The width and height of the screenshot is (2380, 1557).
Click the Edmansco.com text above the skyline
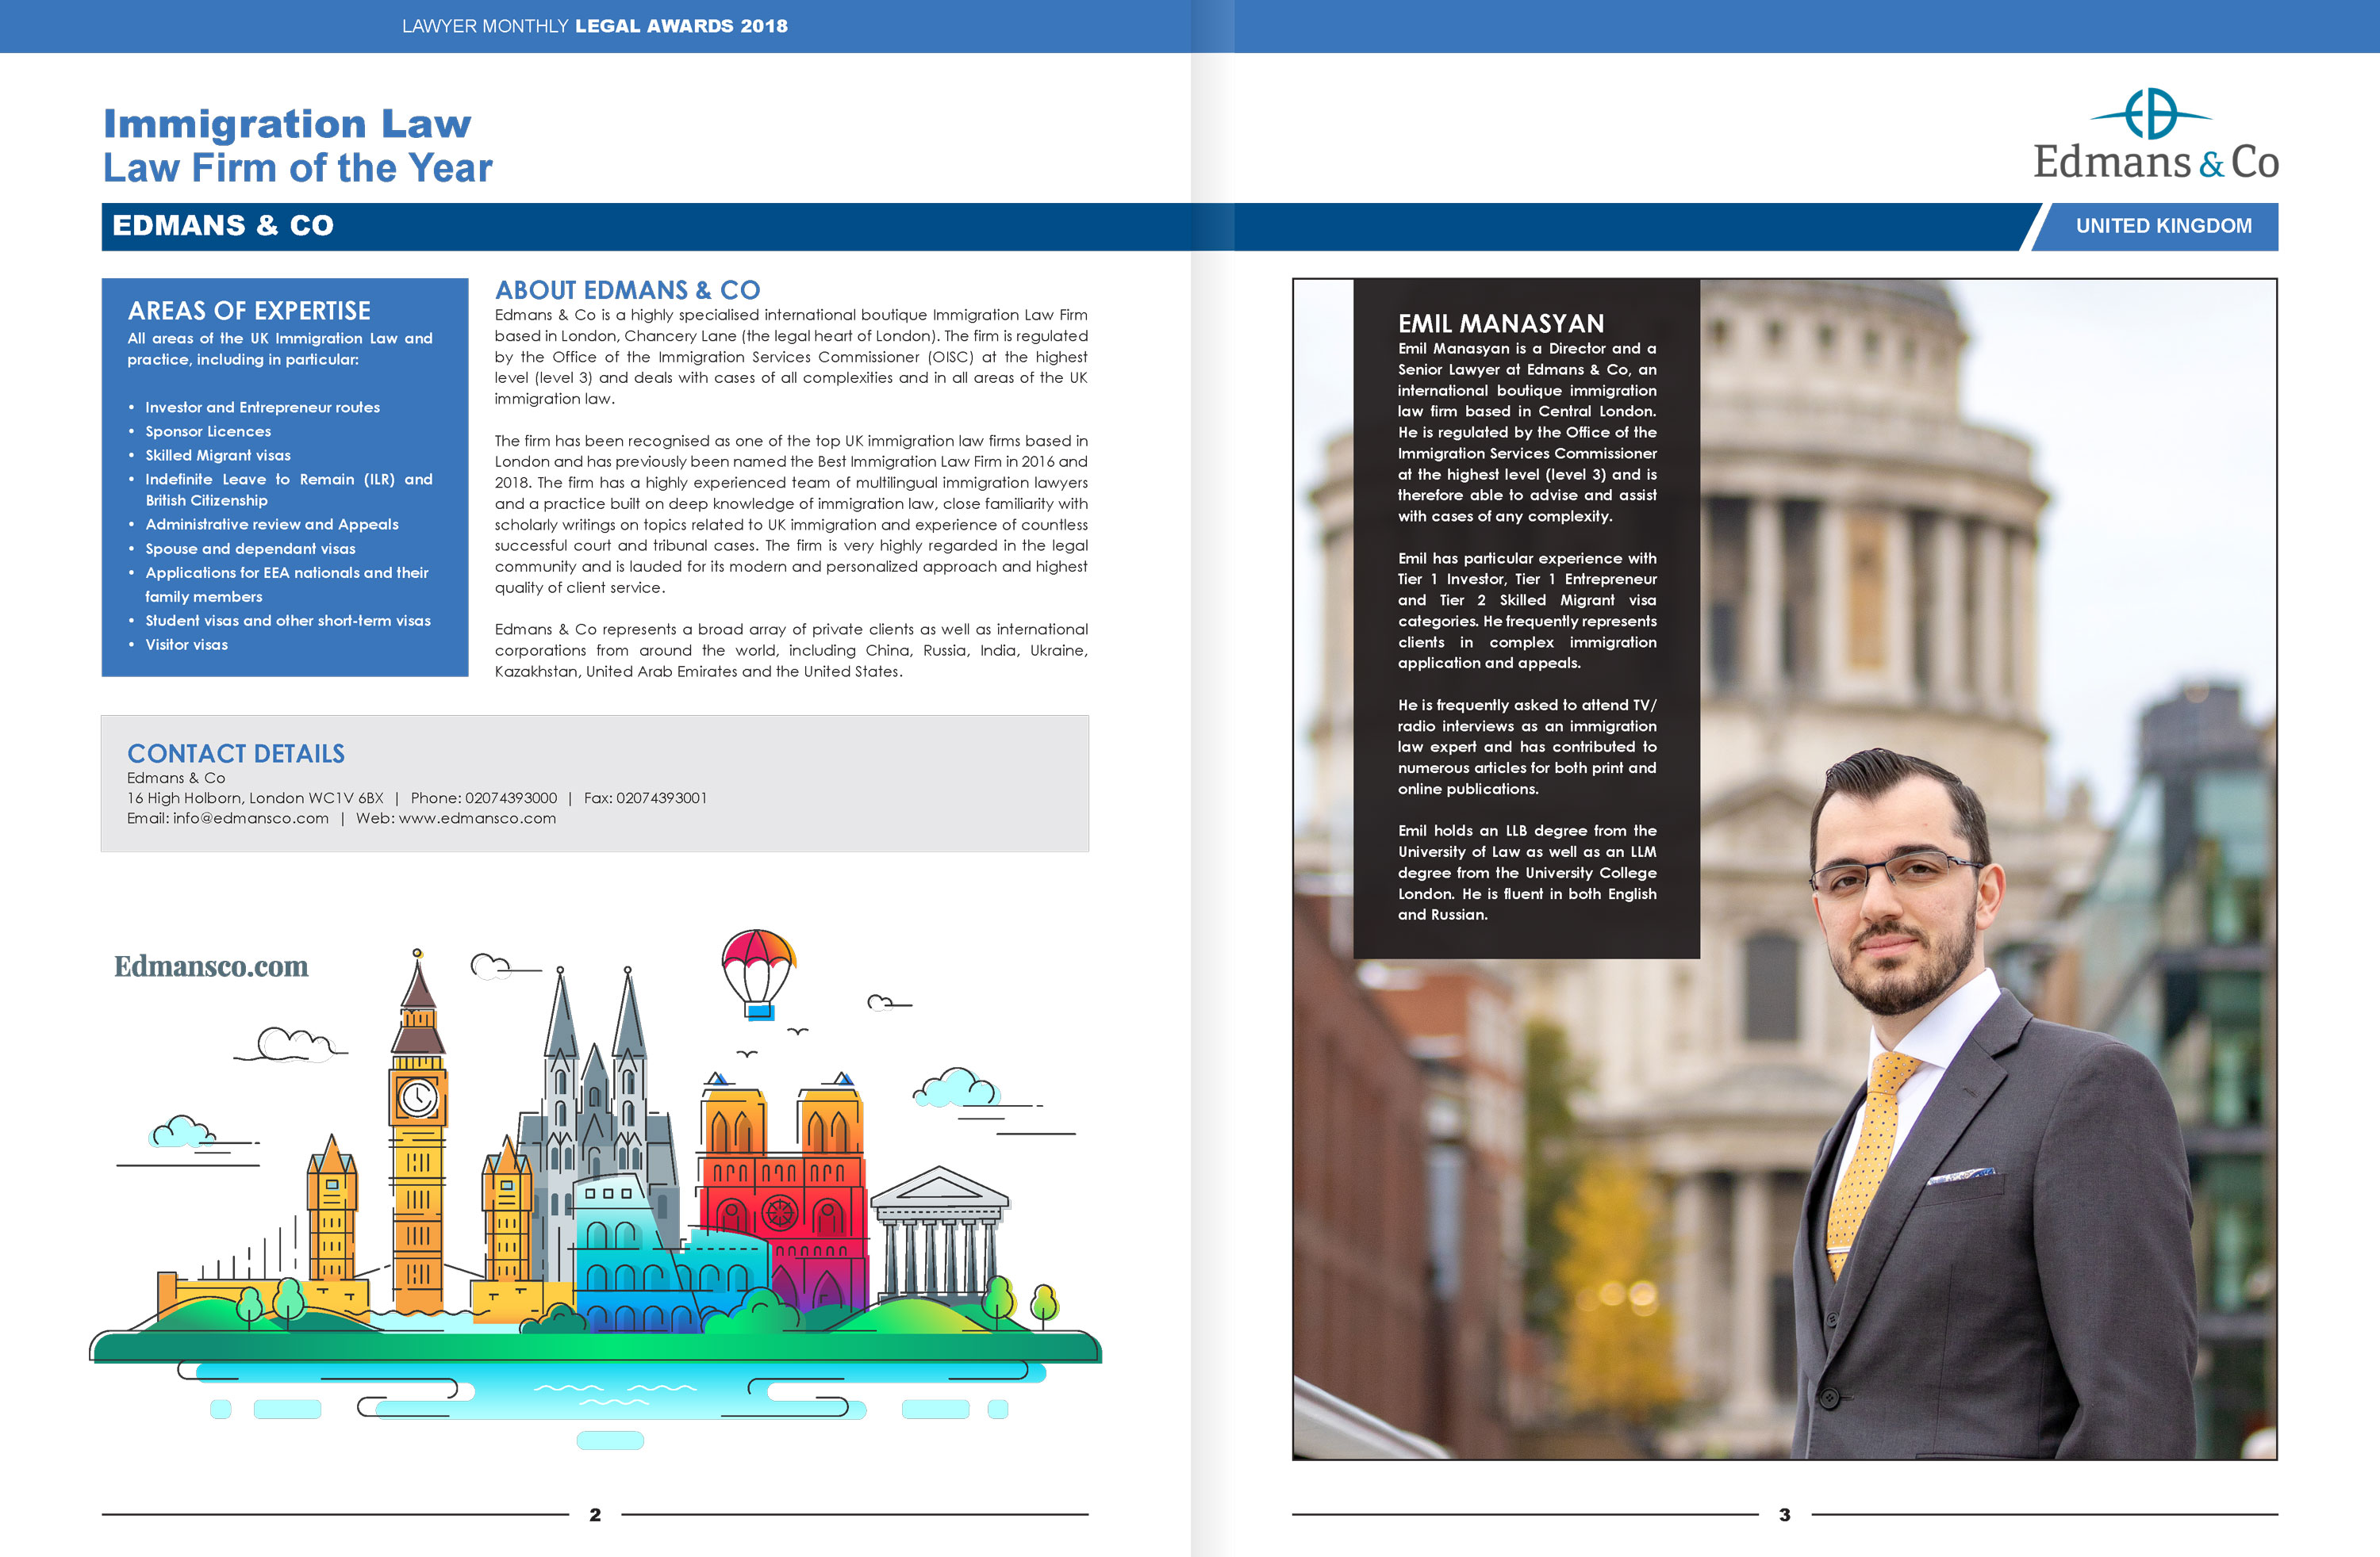point(211,966)
